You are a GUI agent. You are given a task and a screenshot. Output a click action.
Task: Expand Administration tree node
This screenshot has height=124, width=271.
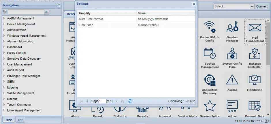coord(4,30)
